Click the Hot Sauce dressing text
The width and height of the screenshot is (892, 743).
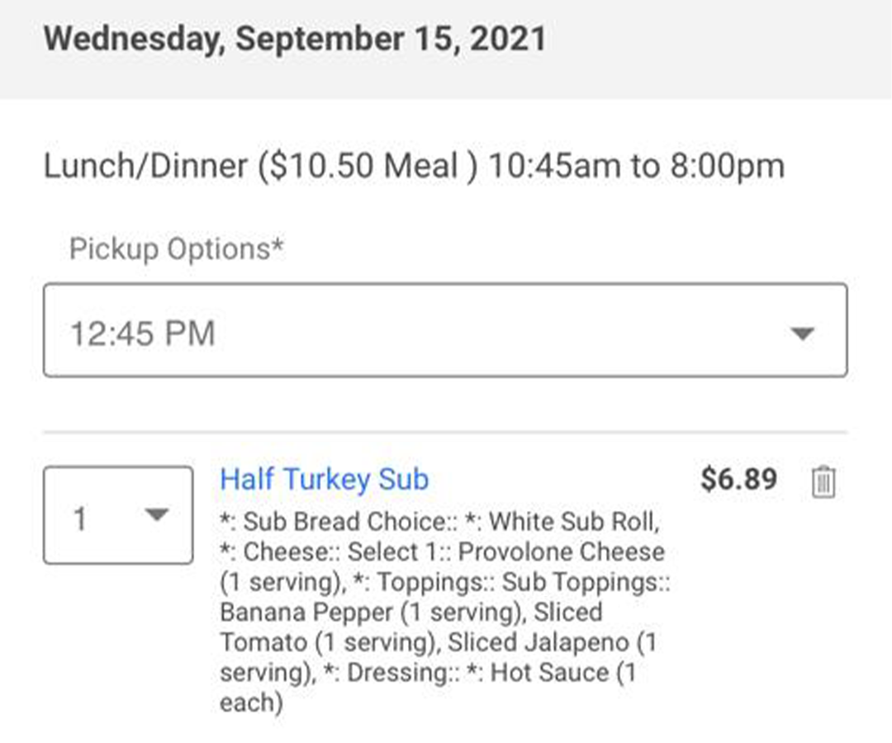click(x=549, y=673)
